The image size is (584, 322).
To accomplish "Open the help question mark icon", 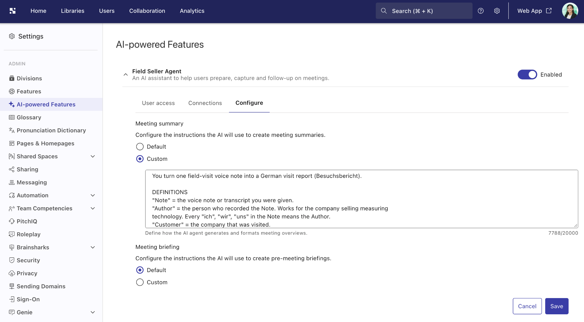I will click(481, 11).
